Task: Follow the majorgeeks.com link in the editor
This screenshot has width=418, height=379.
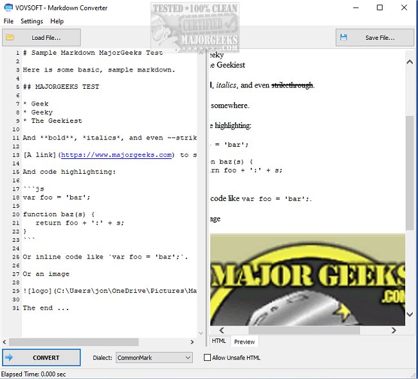Action: pos(116,154)
